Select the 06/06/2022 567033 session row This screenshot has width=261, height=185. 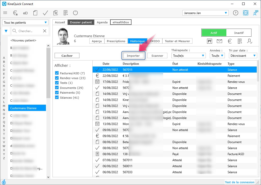pos(175,172)
